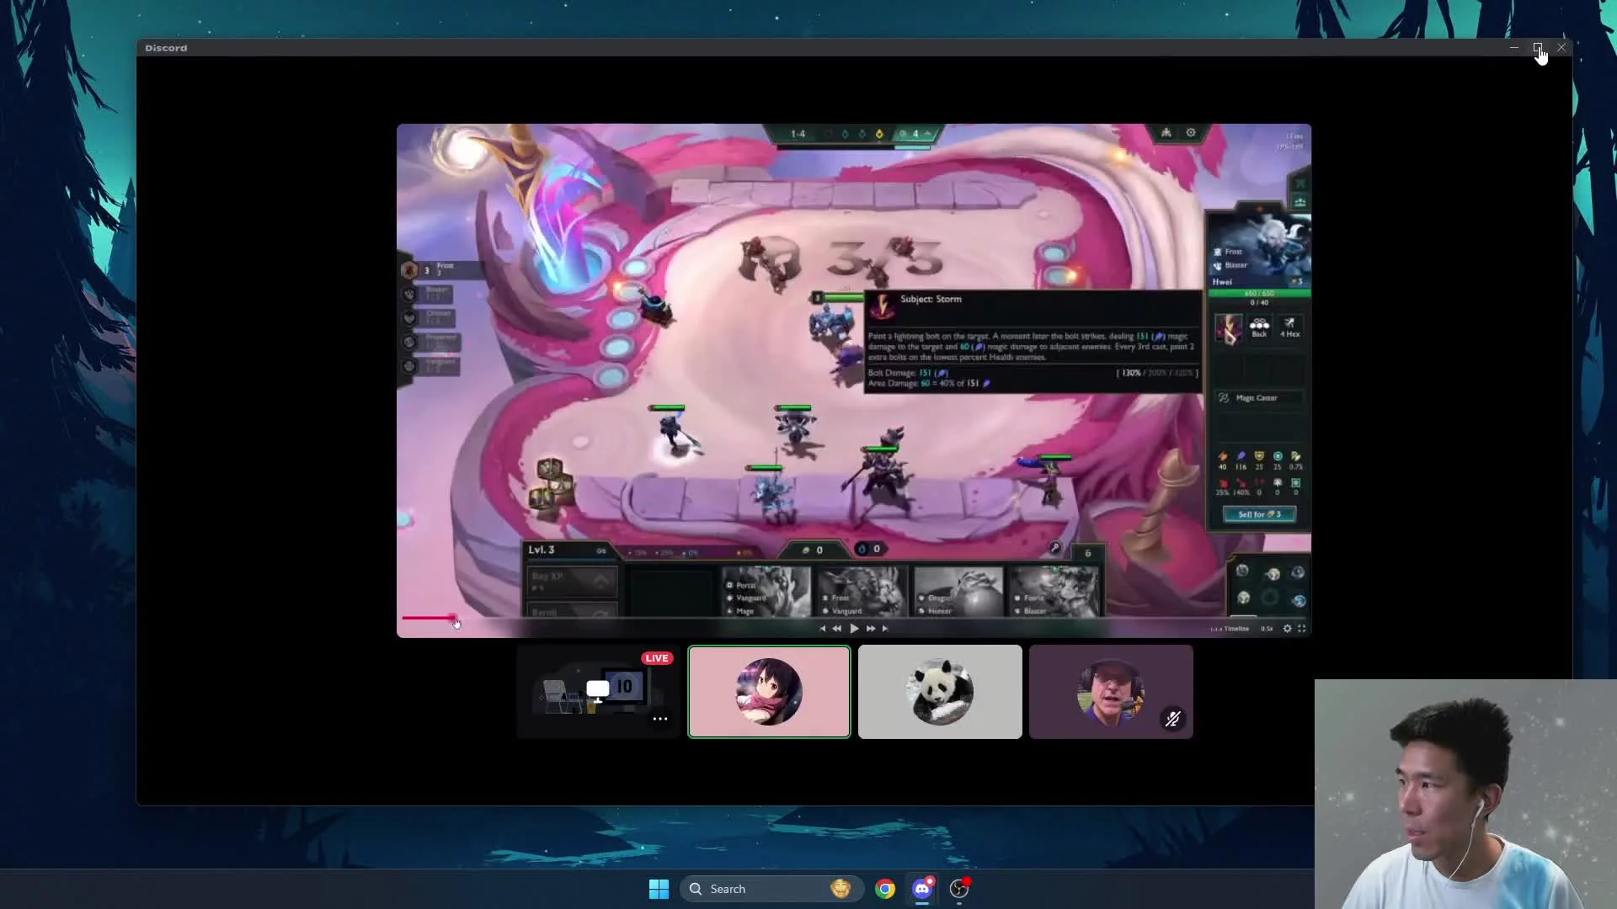Click the crossed-swords icon near top right
The width and height of the screenshot is (1617, 909).
tap(1166, 132)
